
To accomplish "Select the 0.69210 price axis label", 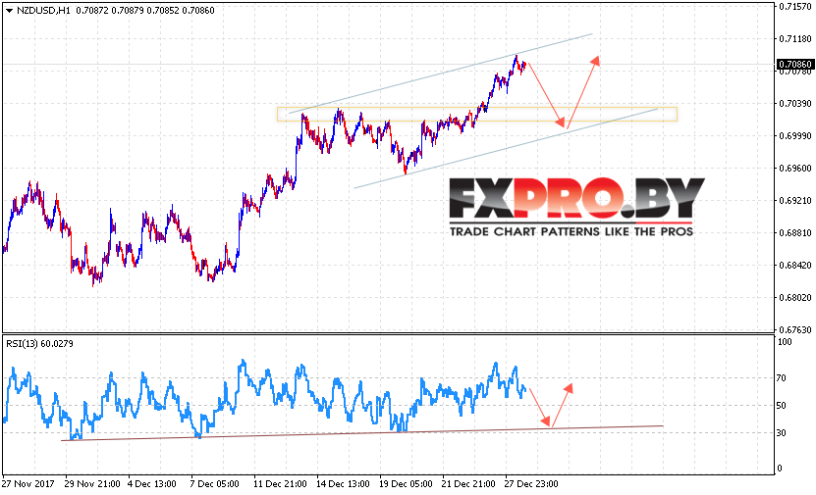I will (x=795, y=201).
